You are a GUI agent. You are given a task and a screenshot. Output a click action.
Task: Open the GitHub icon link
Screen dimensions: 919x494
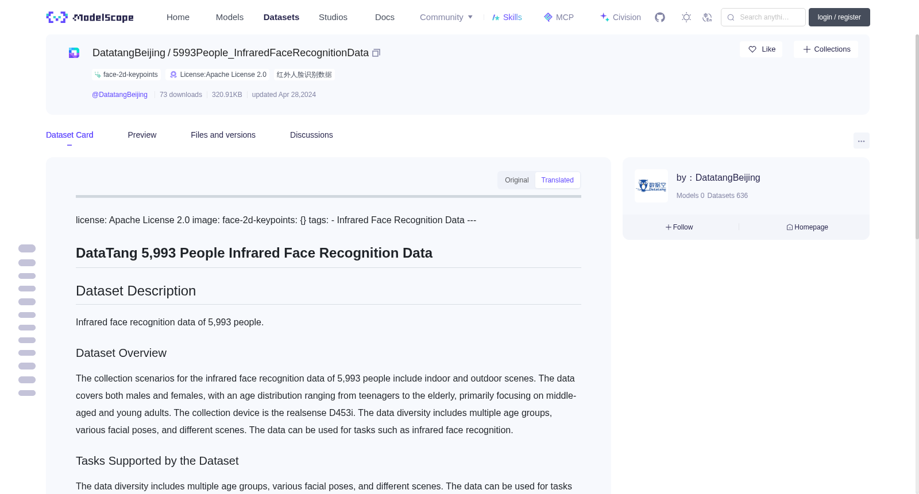click(x=660, y=17)
